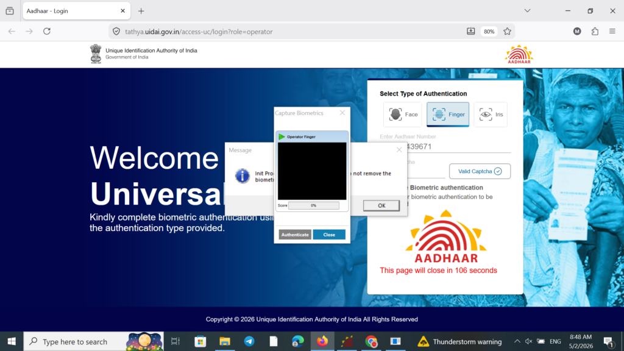Click the site security shield icon
Image resolution: width=624 pixels, height=351 pixels.
(x=116, y=32)
